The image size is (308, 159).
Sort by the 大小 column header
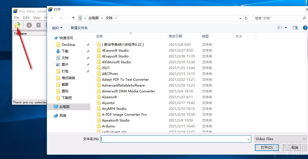tap(239, 36)
